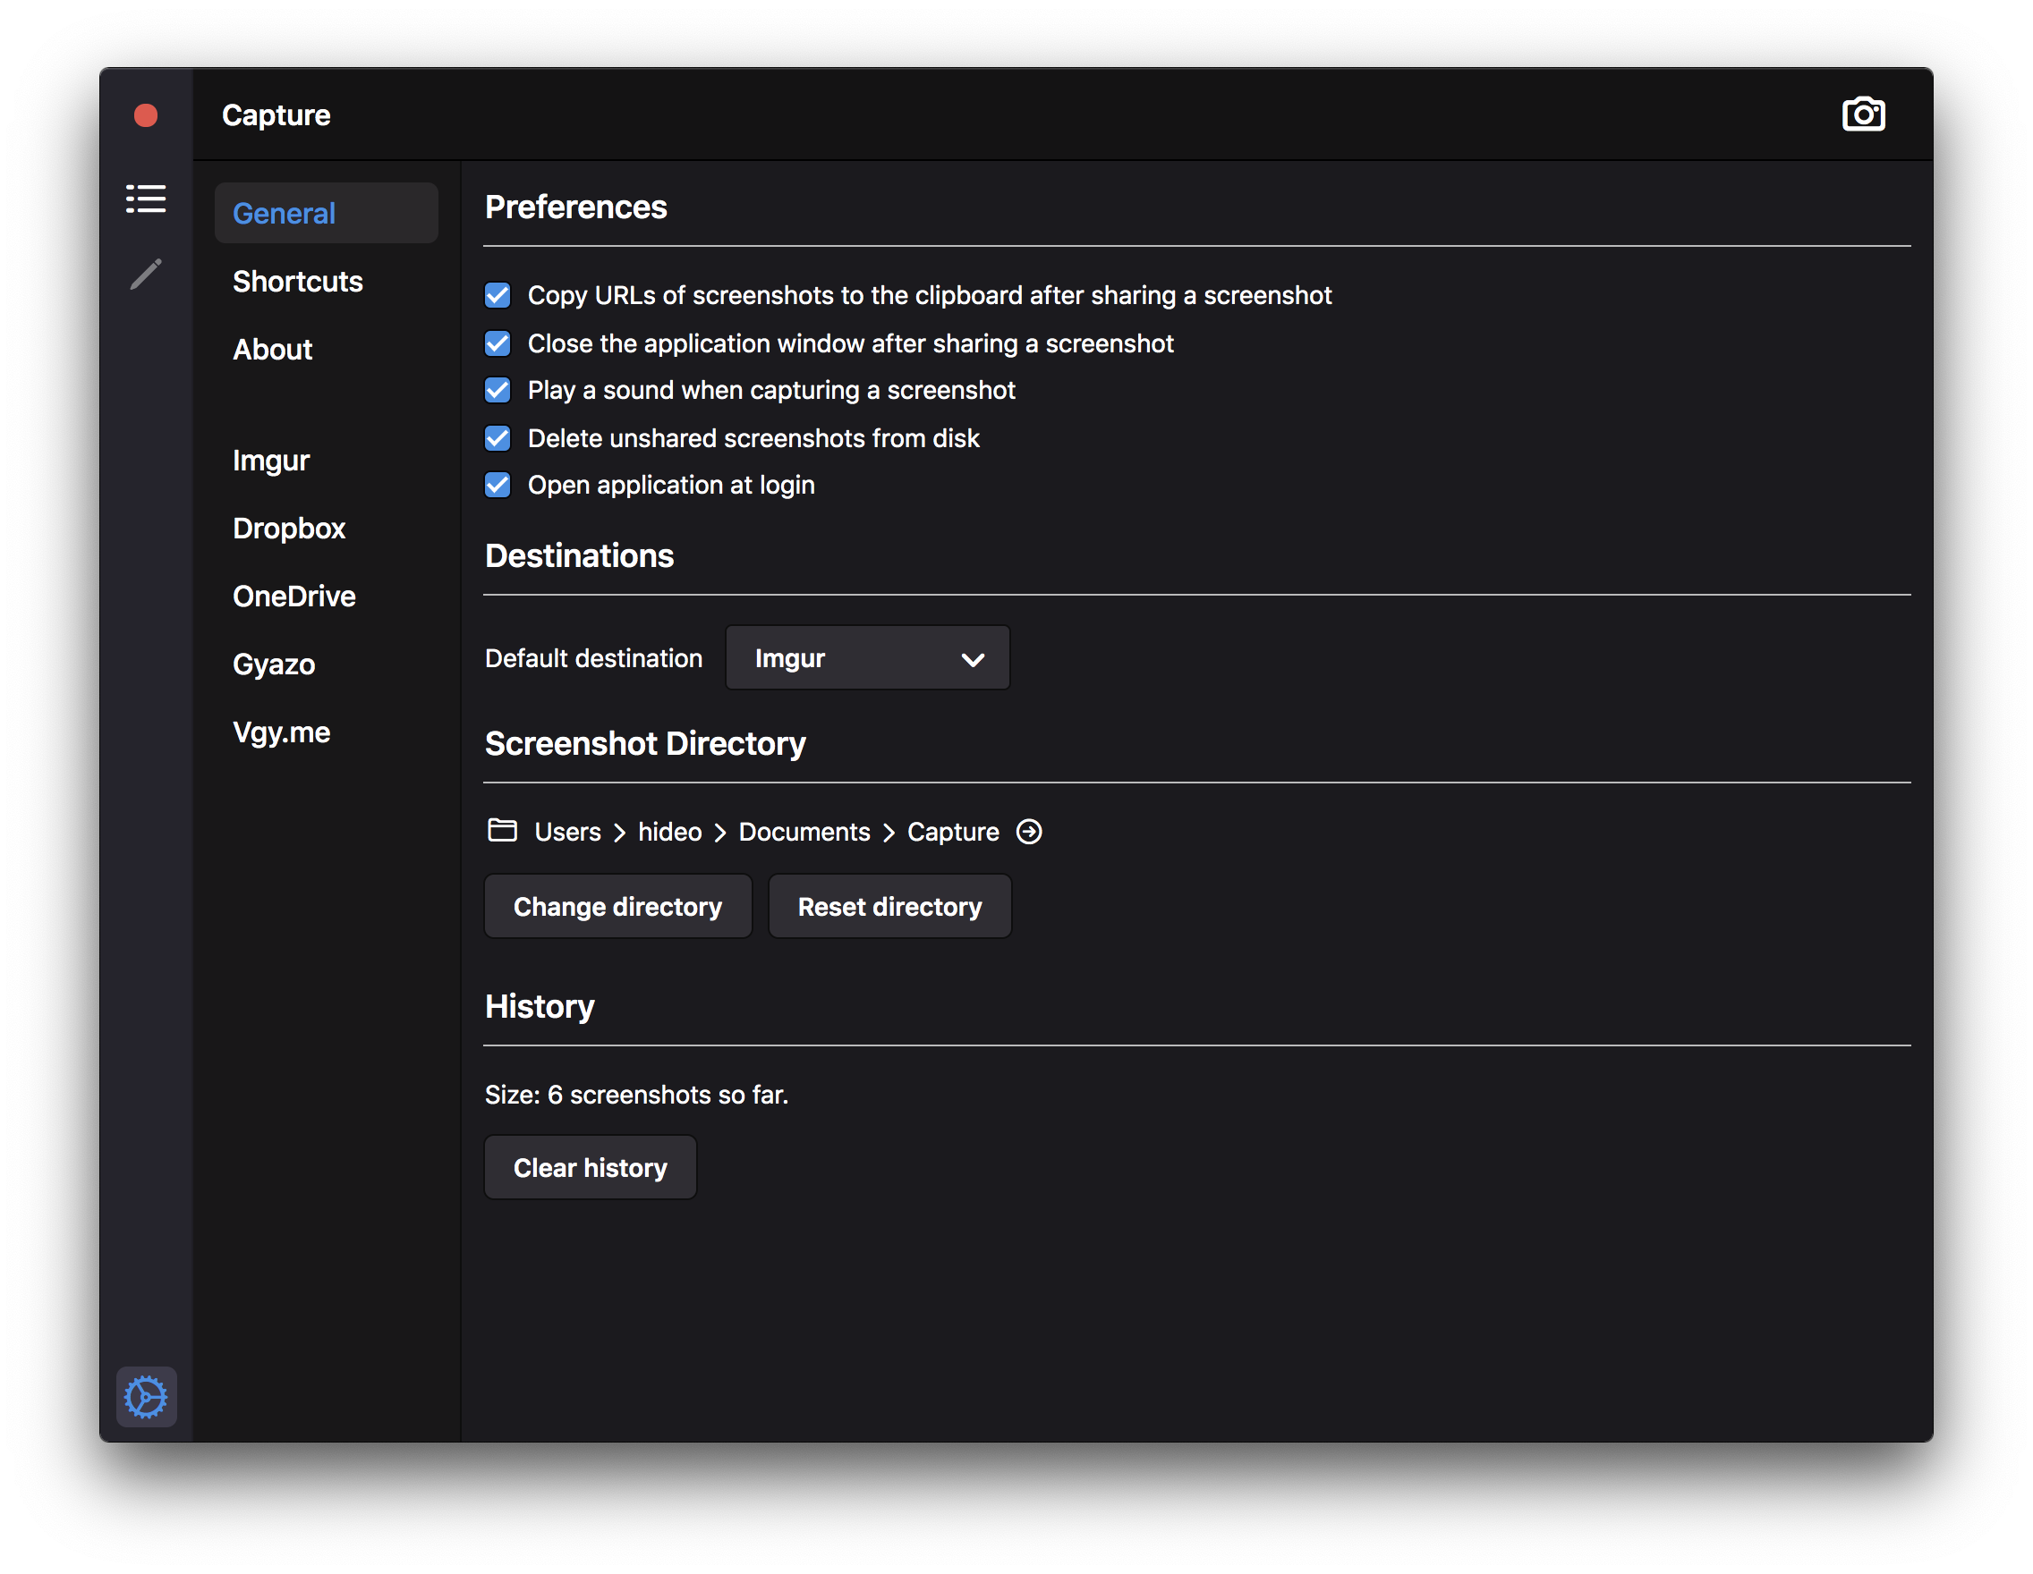Click the Change directory button
Screen dimensions: 2033x1574
[617, 906]
